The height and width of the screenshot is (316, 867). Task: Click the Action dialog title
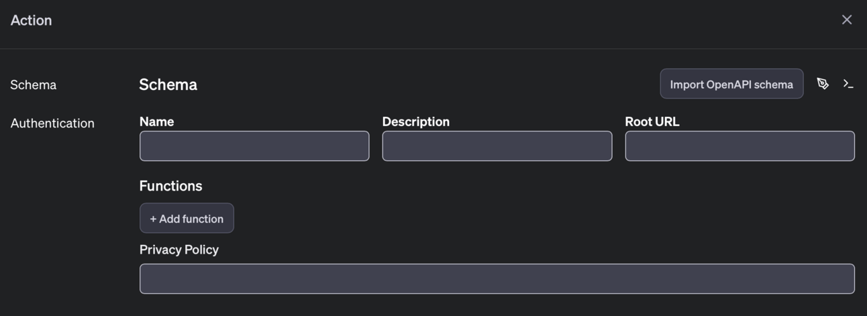coord(31,20)
